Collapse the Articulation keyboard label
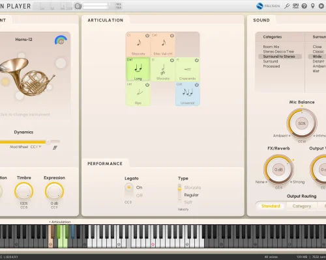Screen dimensions: 326x260 [x=60, y=222]
